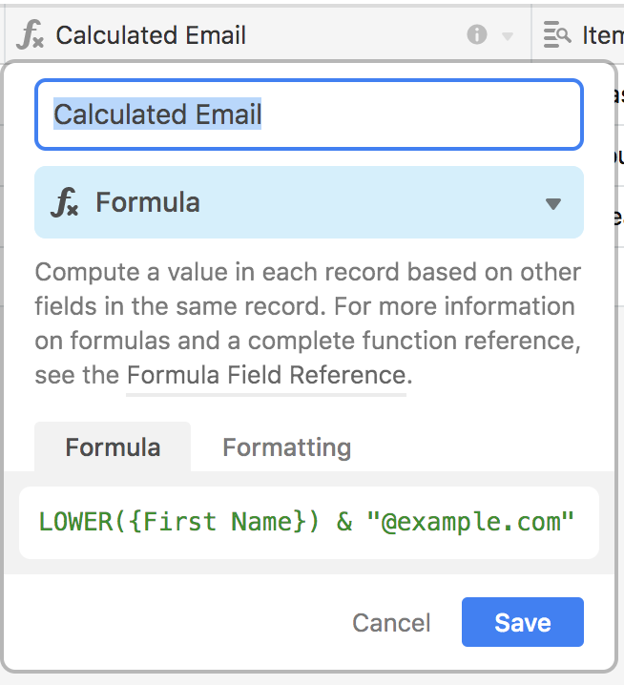This screenshot has width=624, height=685.
Task: Cancel the field configuration
Action: 391,623
